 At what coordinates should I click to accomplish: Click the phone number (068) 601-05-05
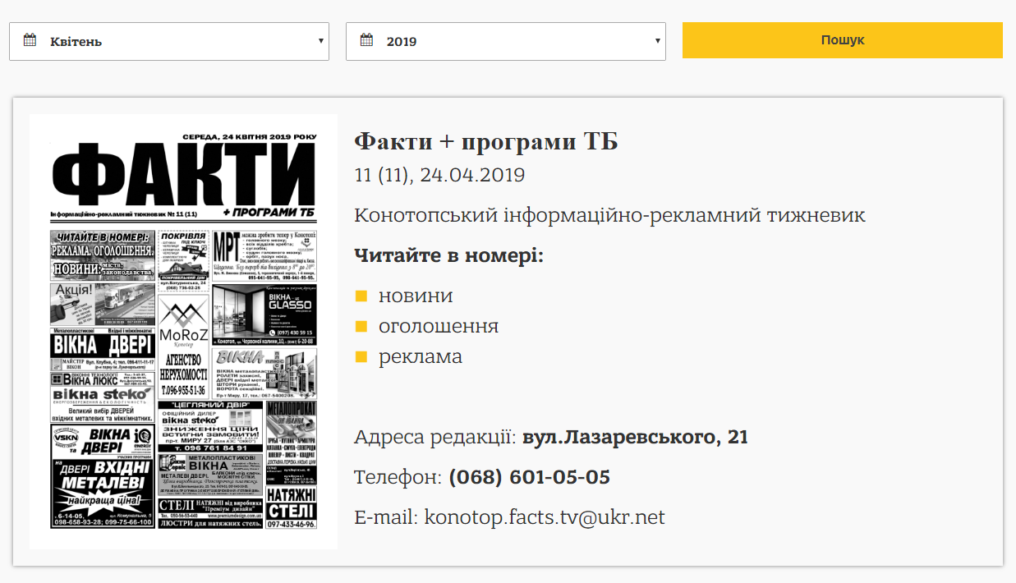529,477
